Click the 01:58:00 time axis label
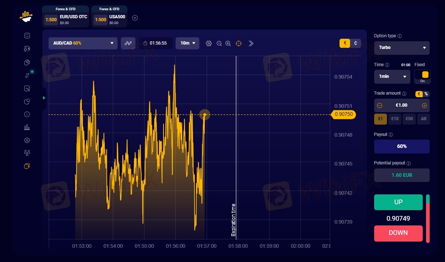The height and width of the screenshot is (262, 445). click(238, 246)
